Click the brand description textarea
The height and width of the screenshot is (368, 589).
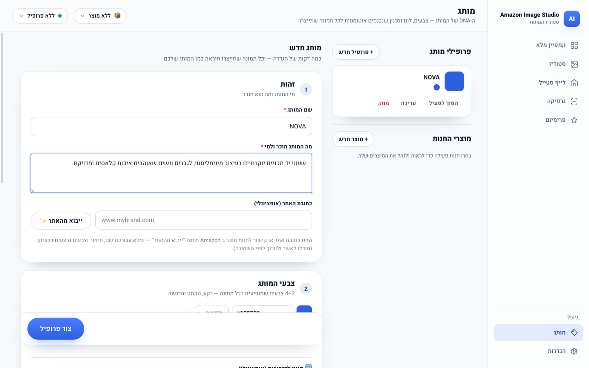coord(171,173)
